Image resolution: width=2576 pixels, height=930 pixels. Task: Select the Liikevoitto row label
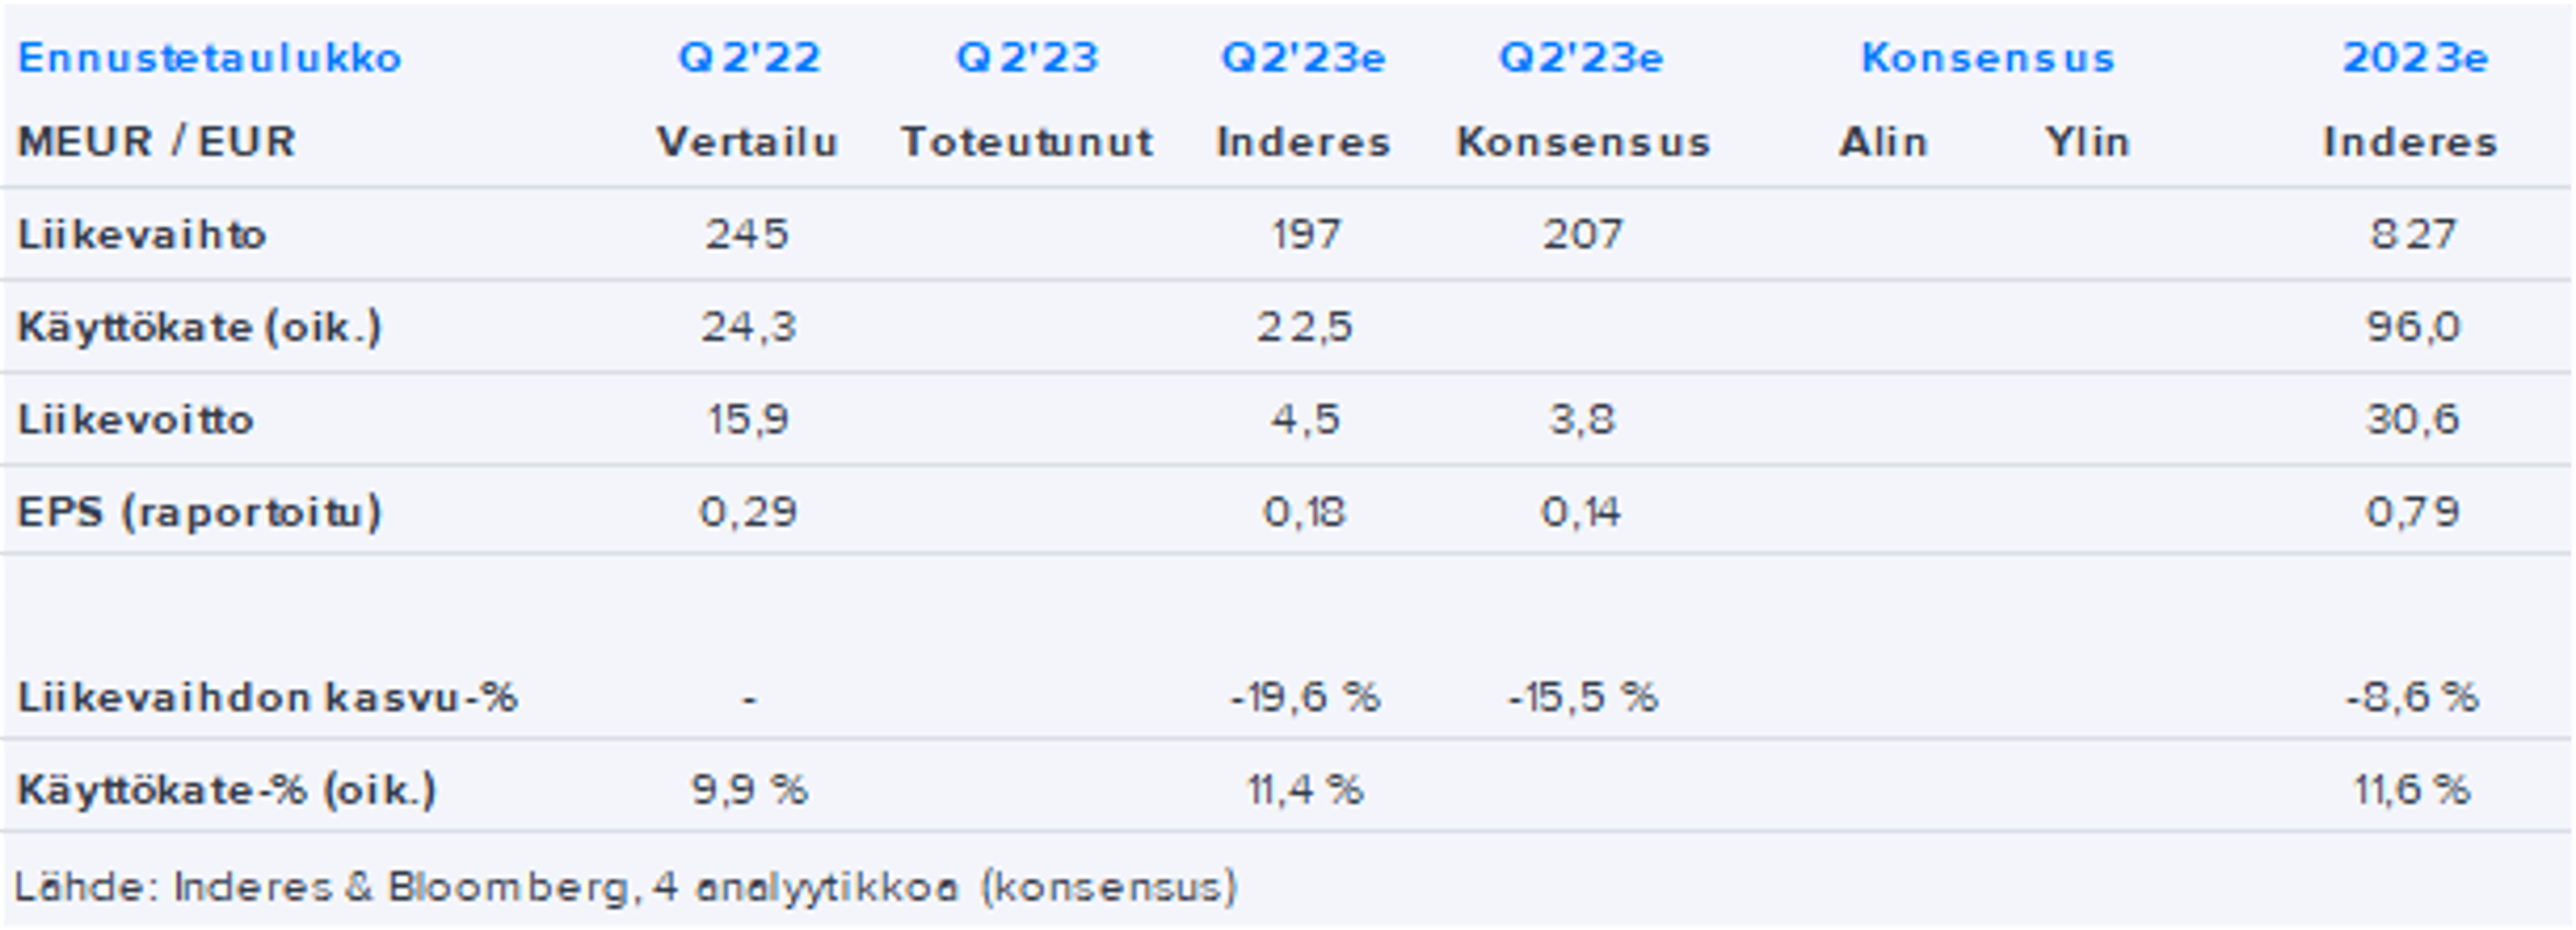pyautogui.click(x=136, y=419)
